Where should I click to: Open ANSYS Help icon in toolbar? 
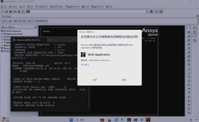click(23, 11)
